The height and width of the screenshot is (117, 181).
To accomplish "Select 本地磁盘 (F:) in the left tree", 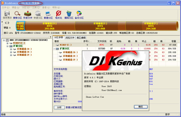I will pos(24,55).
